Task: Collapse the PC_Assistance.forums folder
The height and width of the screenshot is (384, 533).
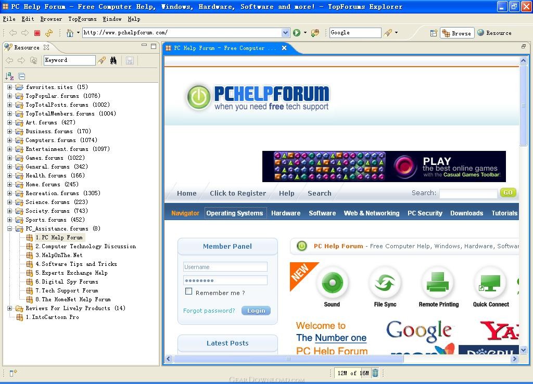Action: point(9,229)
